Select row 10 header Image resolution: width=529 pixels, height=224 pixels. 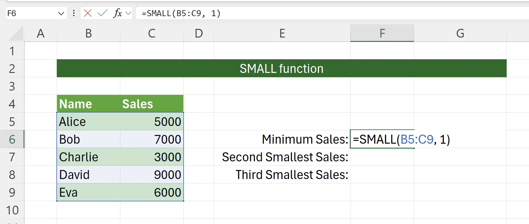12,210
